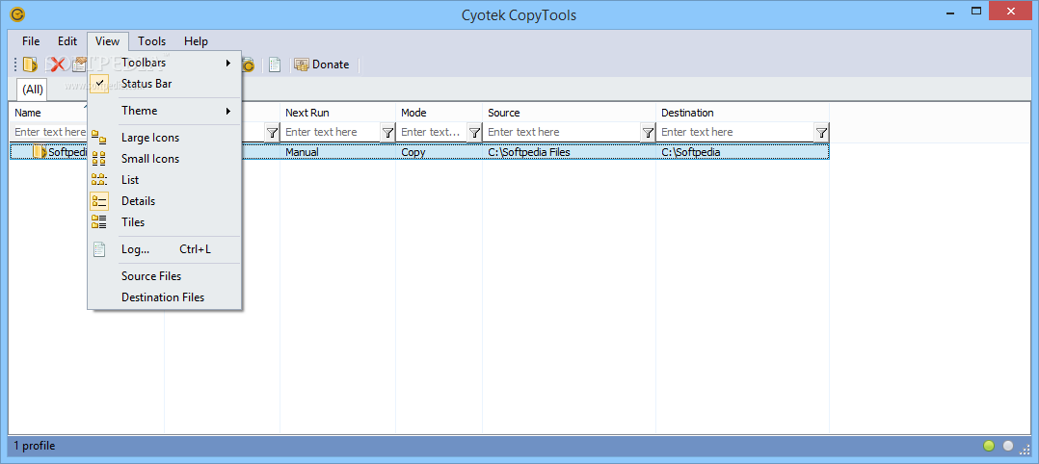
Task: Click the profile properties toolbar icon
Action: (79, 64)
